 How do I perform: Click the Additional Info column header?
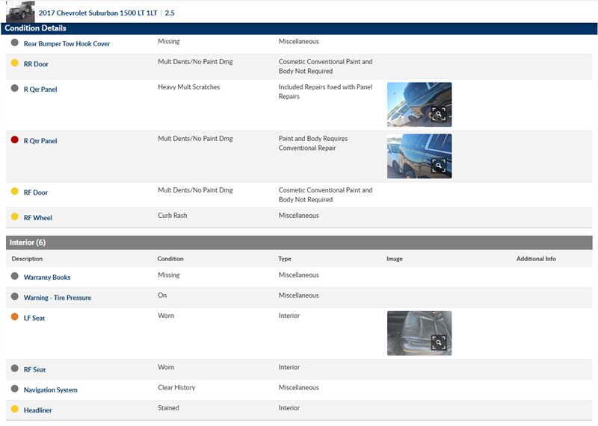tap(536, 259)
